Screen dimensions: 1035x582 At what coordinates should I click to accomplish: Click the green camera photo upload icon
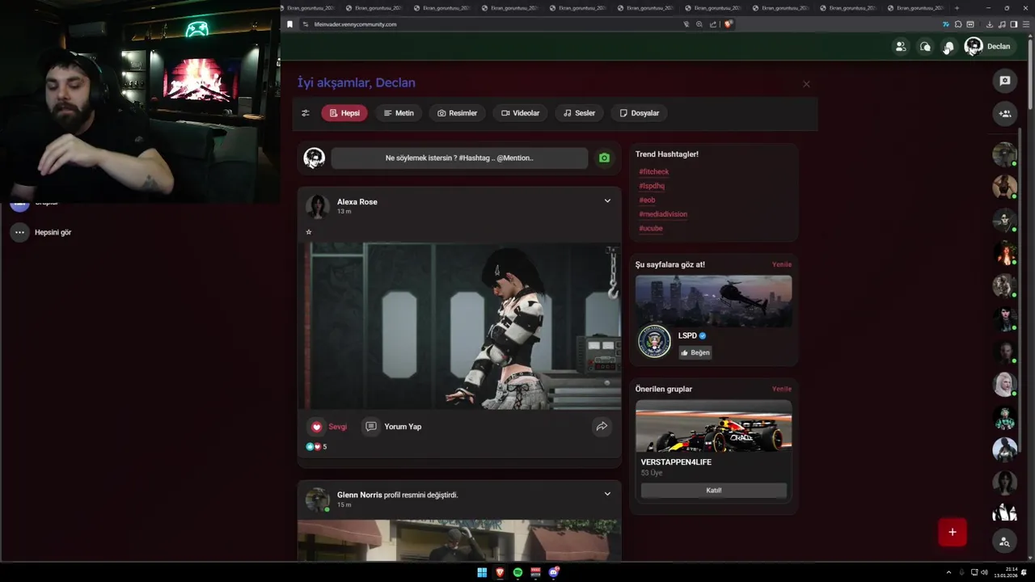point(604,158)
